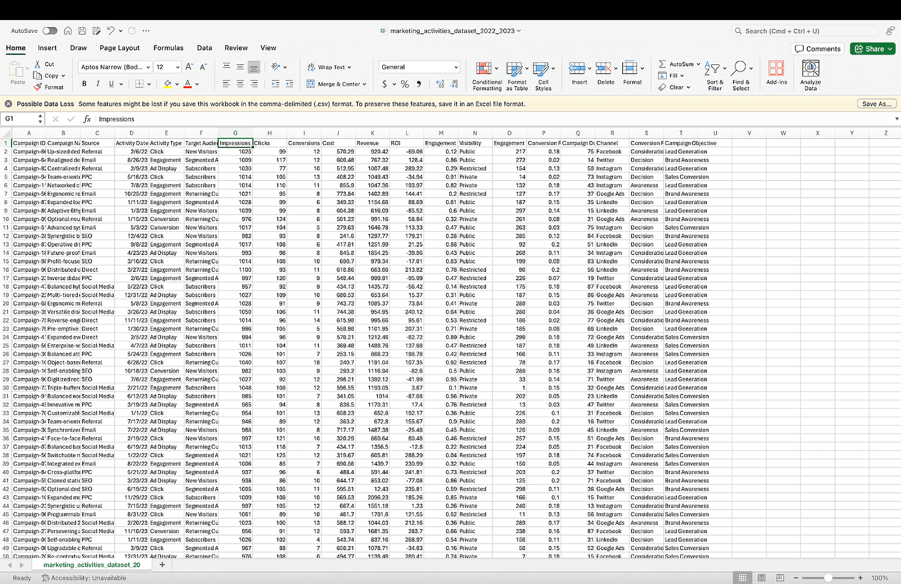Viewport: 901px width, 584px height.
Task: Click the Merge & Center button
Action: [x=336, y=84]
